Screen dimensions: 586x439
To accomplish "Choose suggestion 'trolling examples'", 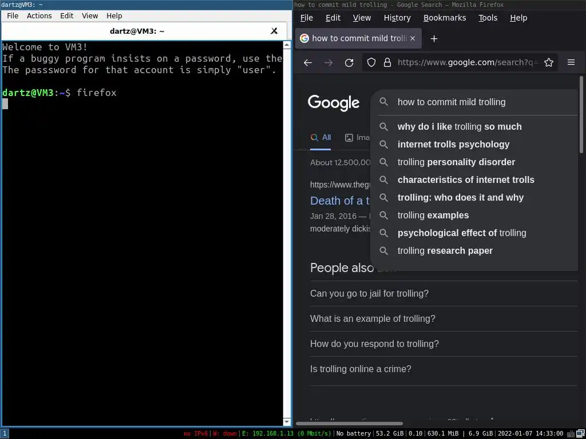I will click(x=474, y=215).
